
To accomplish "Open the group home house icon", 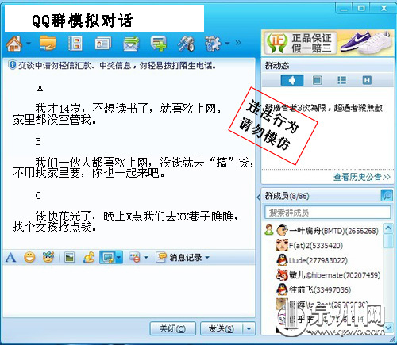I will coord(14,44).
